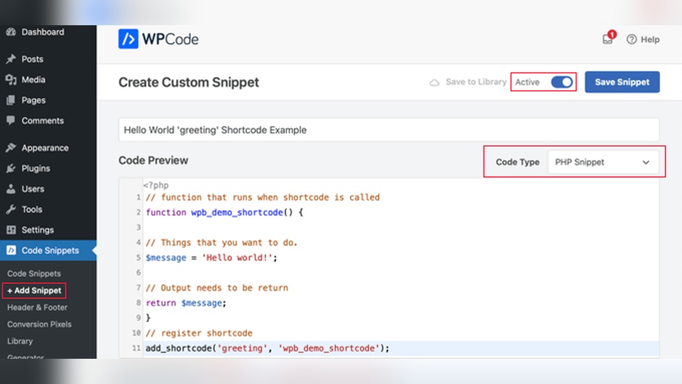Click comment '// function that runs when shortcode is called'
Viewport: 682px width, 384px height.
pyautogui.click(x=263, y=197)
